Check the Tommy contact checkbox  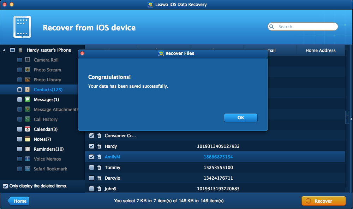tap(91, 168)
